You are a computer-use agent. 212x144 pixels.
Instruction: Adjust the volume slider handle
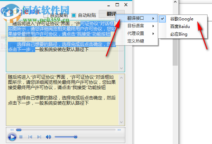pos(76,137)
